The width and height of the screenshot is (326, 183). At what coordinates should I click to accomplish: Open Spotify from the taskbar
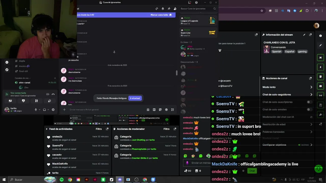pos(62,180)
